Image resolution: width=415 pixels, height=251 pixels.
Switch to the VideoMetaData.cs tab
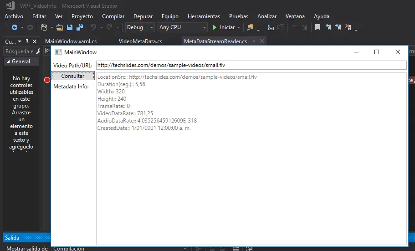(141, 41)
